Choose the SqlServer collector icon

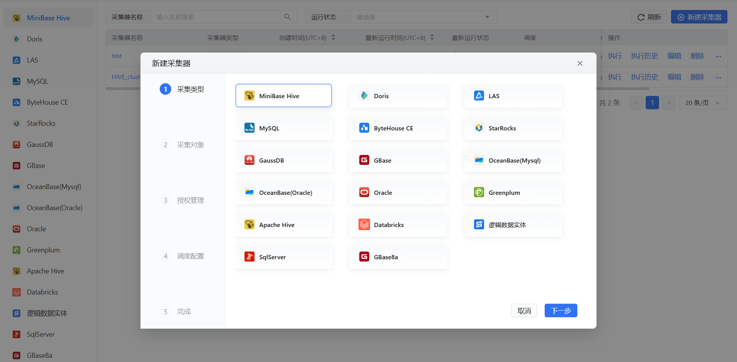point(250,257)
